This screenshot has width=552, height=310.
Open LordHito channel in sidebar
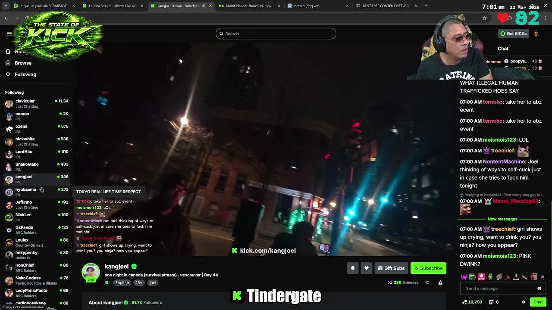click(x=37, y=154)
